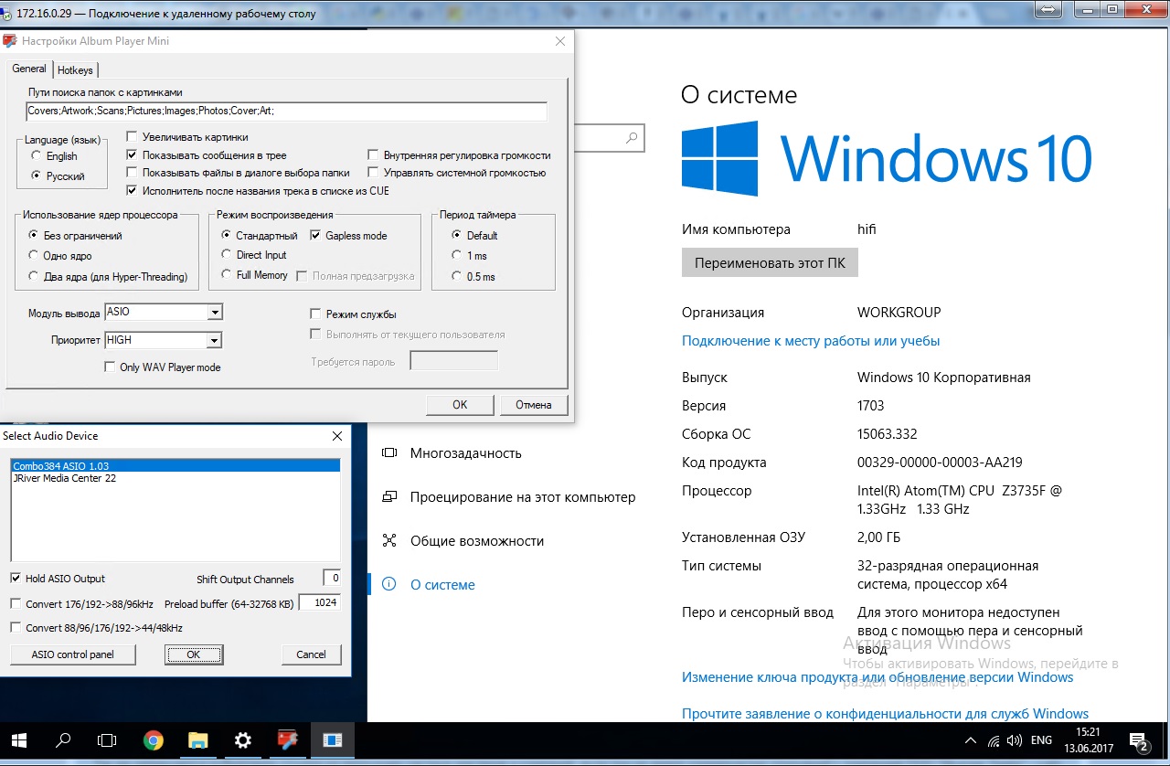
Task: Click Album Player Mini title bar icon
Action: pyautogui.click(x=10, y=41)
